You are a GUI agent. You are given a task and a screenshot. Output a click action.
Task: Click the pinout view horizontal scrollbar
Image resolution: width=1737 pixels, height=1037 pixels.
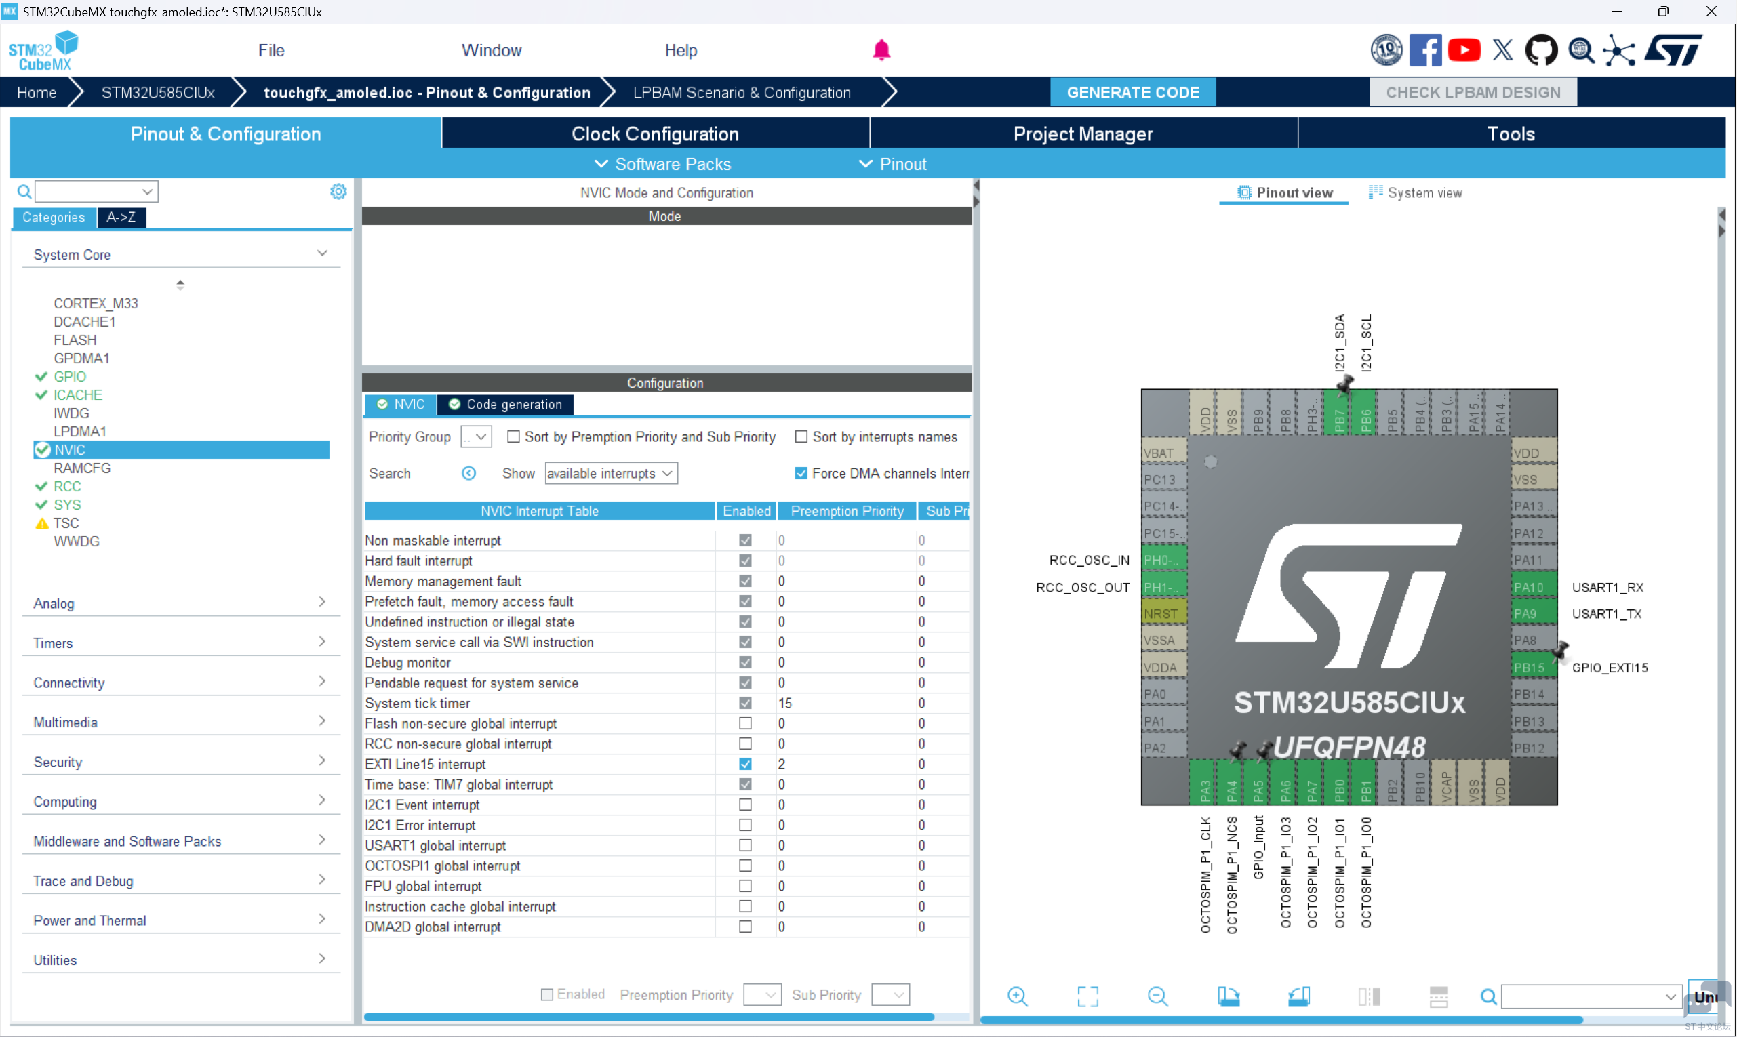coord(1281,1020)
